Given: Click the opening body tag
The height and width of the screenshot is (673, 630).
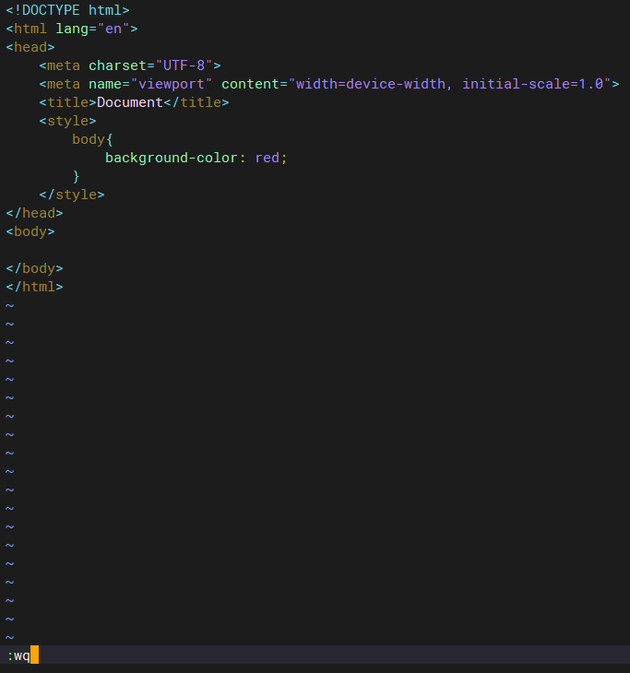Looking at the screenshot, I should (30, 231).
